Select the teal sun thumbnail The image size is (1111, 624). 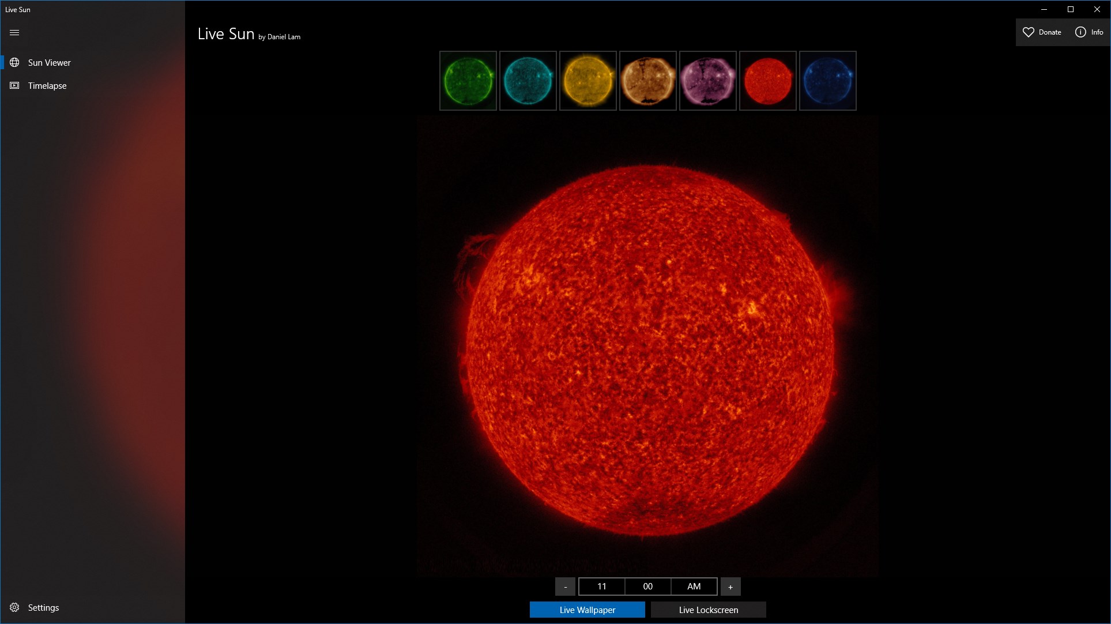[528, 81]
